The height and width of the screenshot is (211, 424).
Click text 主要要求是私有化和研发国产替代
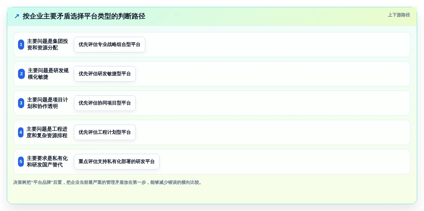47,162
